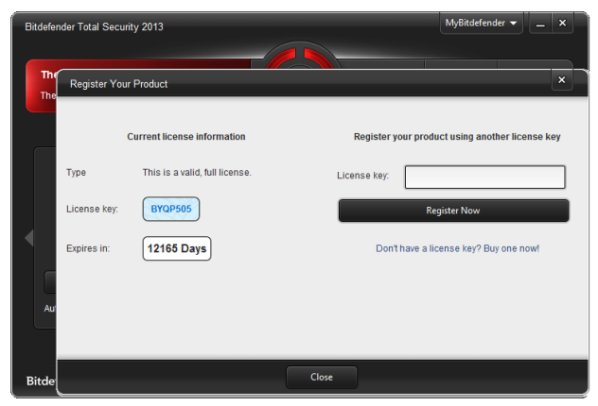Click the Register Your Product title bar

[x=284, y=83]
